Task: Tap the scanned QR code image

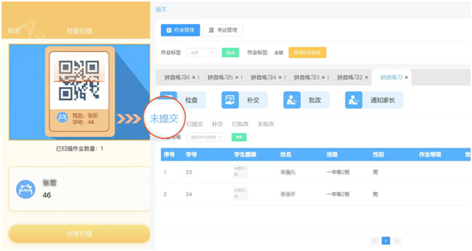Action: [79, 80]
